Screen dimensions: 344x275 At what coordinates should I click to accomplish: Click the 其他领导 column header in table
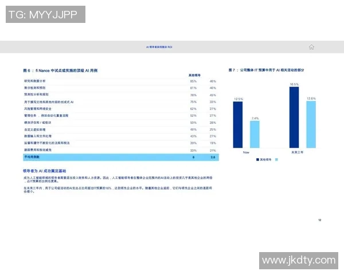point(194,75)
